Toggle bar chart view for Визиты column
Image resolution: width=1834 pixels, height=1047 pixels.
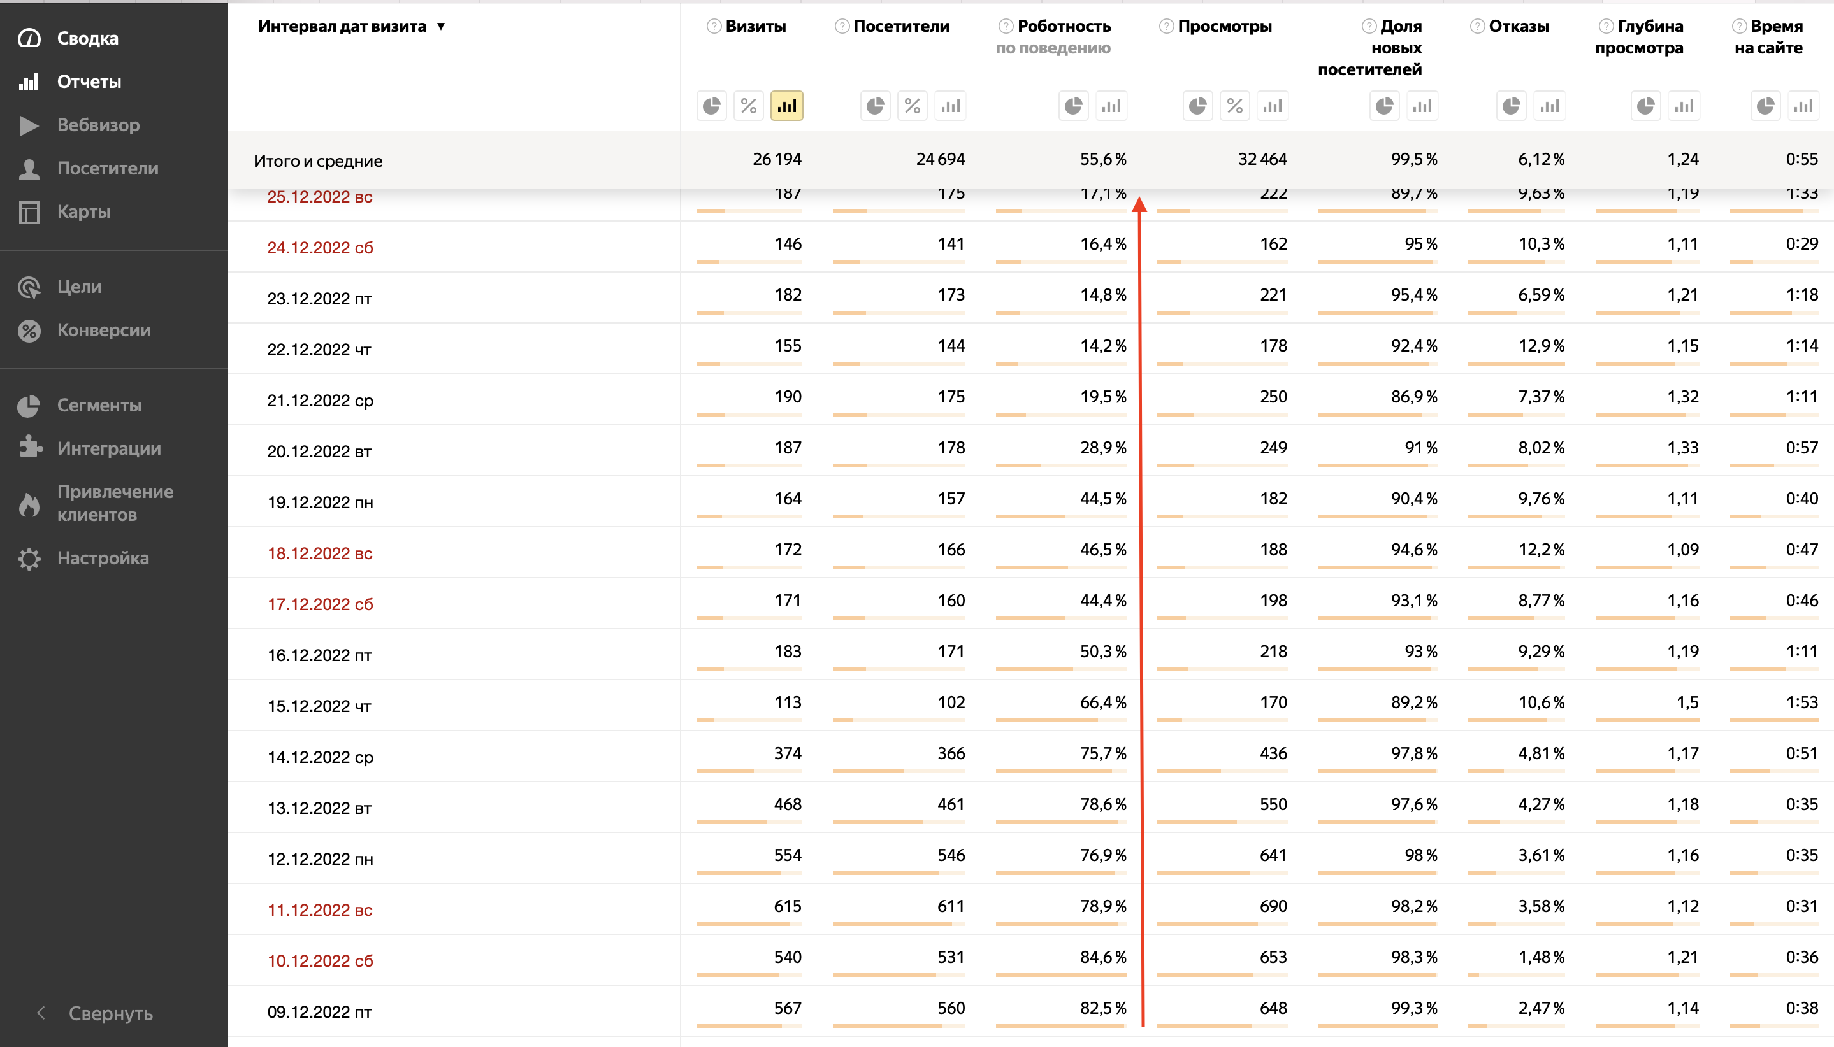click(786, 106)
